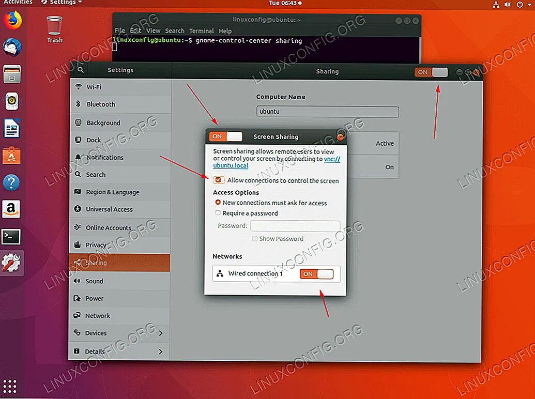Select the Sharing sidebar entry

point(119,263)
